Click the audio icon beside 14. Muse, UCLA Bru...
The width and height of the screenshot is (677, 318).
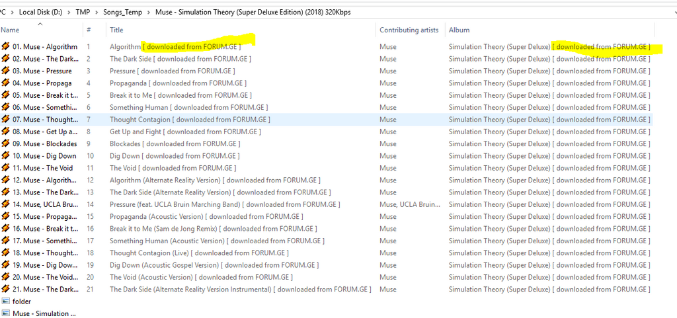tap(5, 204)
